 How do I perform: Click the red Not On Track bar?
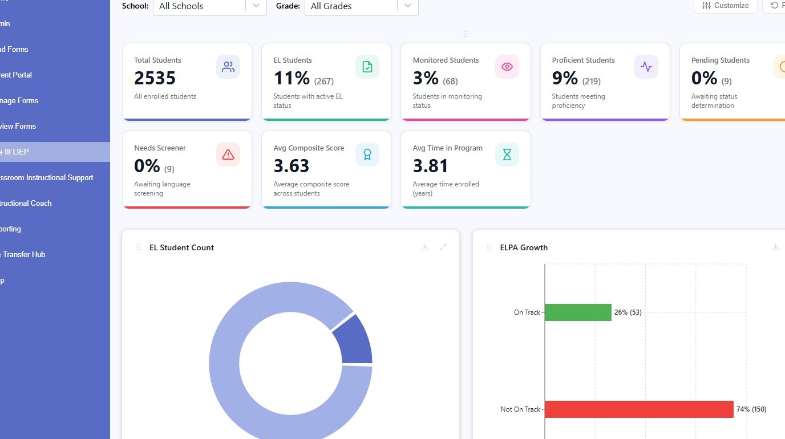tap(639, 409)
